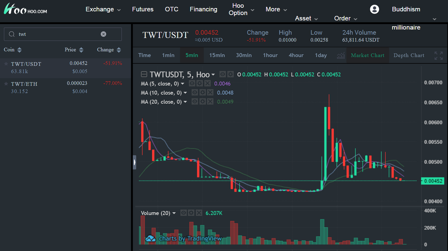
Task: Click the search magnifier icon
Action: 12,34
